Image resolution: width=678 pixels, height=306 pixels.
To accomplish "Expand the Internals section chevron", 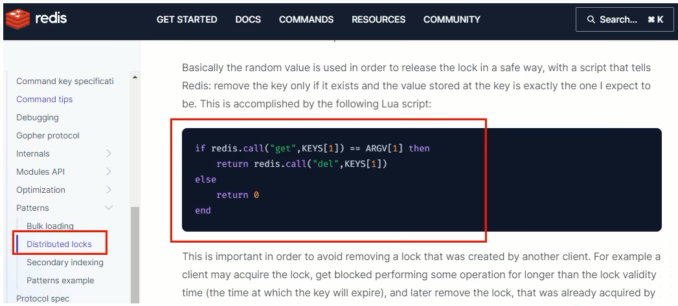I will (109, 153).
